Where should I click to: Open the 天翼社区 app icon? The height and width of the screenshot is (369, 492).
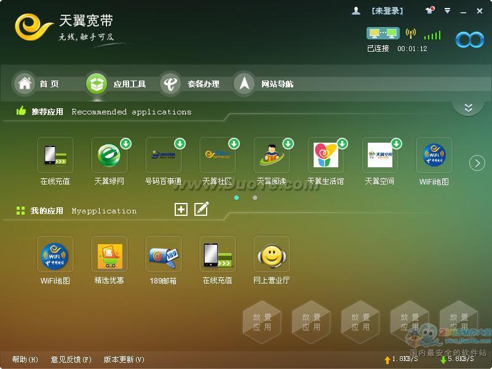point(218,155)
